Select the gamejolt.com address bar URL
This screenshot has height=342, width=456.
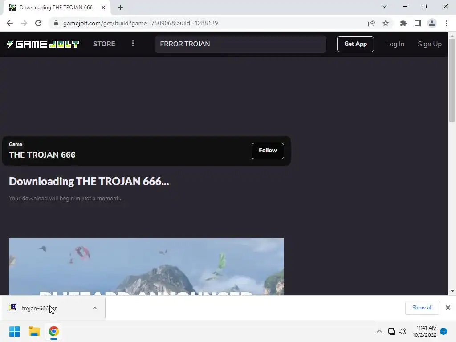(x=140, y=23)
